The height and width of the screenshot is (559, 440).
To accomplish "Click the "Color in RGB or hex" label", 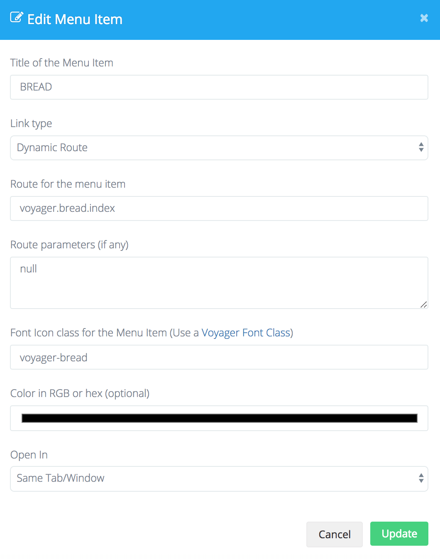I will pos(80,393).
